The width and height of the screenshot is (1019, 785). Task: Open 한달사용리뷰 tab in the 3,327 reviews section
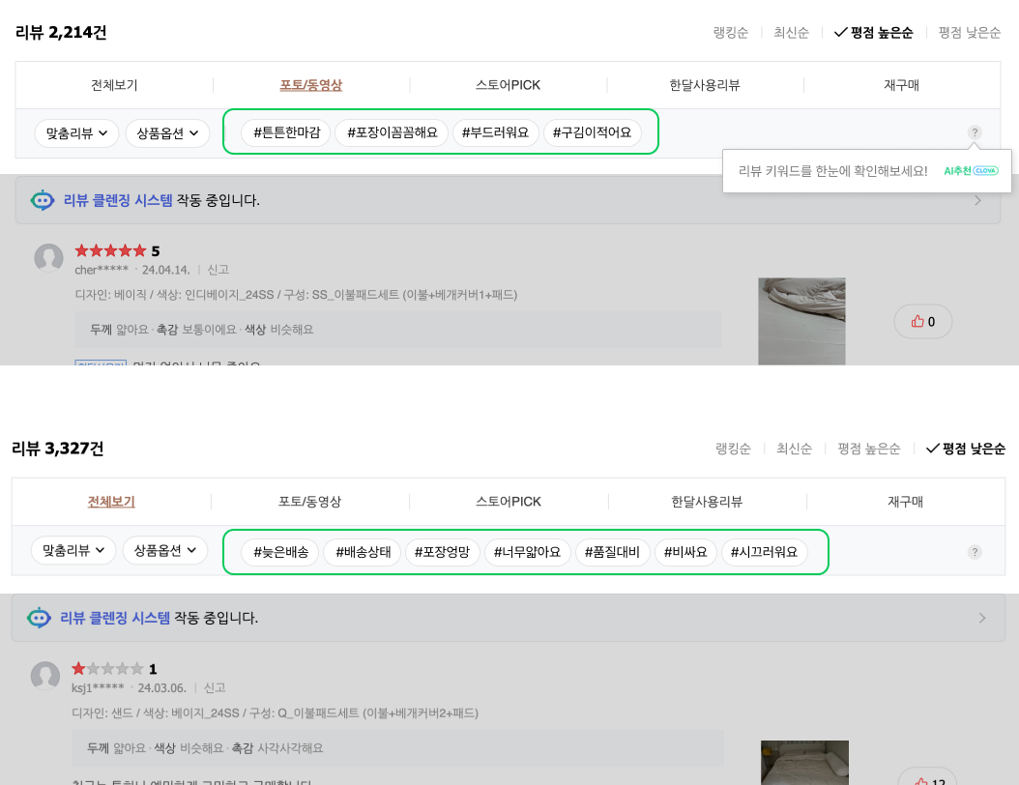pyautogui.click(x=707, y=502)
